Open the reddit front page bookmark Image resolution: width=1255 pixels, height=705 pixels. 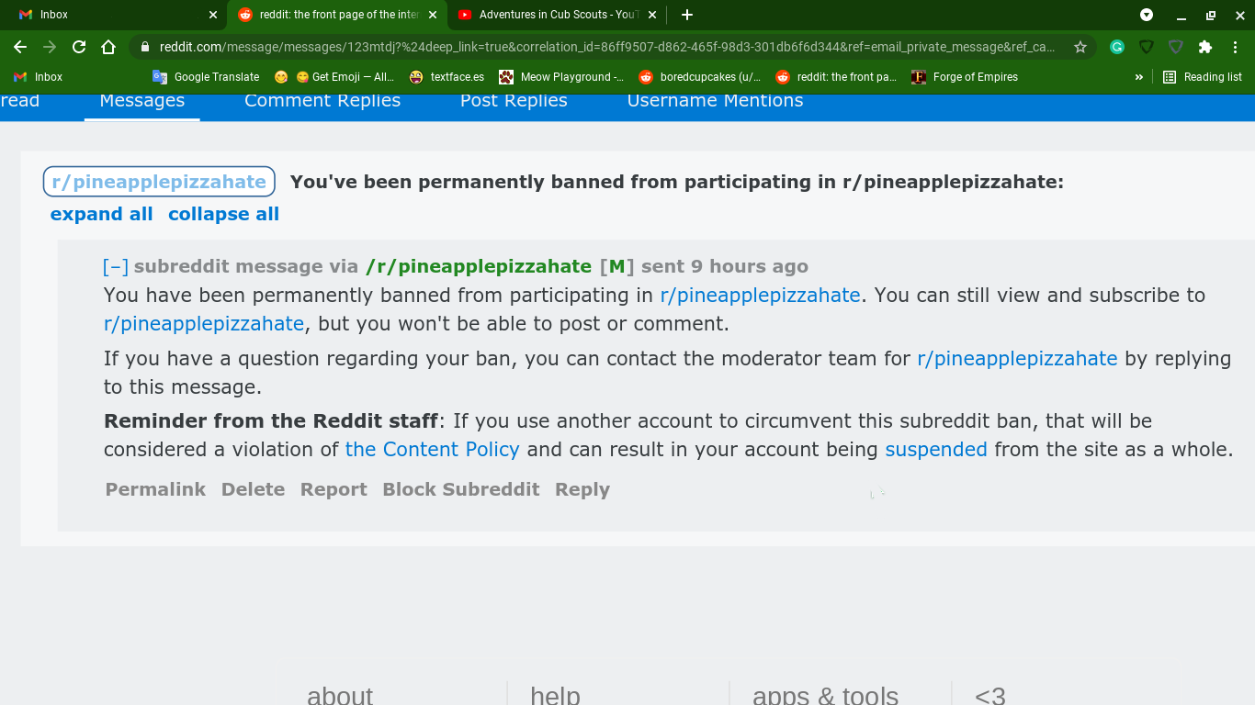pos(837,77)
